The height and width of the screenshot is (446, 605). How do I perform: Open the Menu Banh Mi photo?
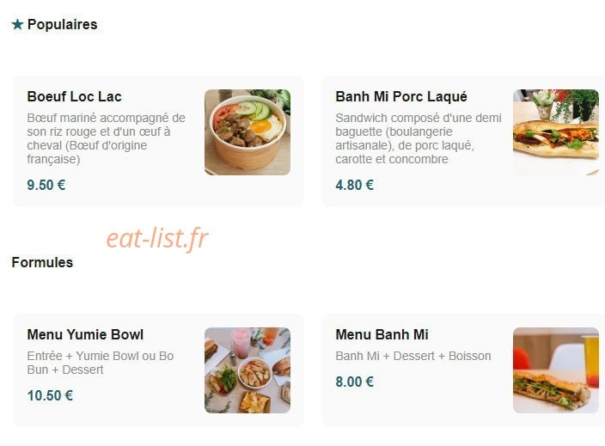pyautogui.click(x=556, y=370)
